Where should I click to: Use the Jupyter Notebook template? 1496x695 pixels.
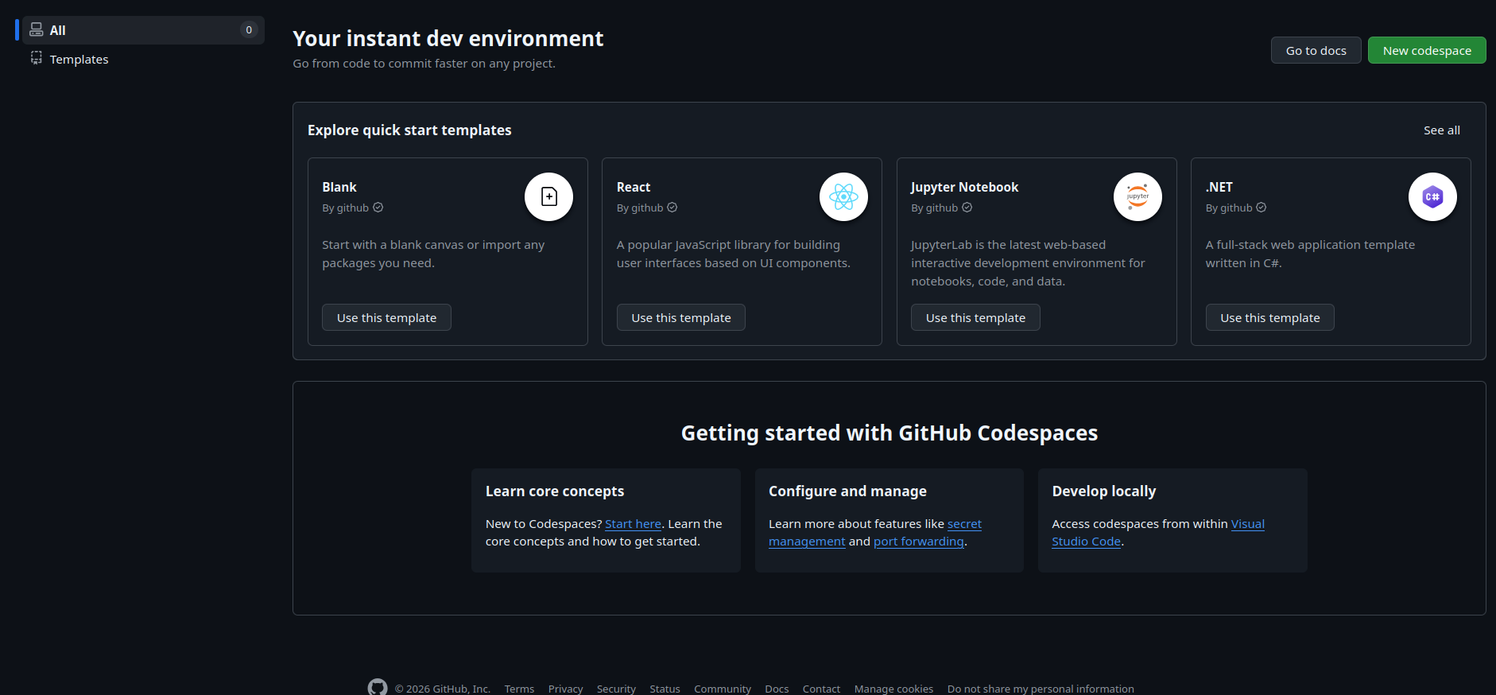pyautogui.click(x=975, y=317)
